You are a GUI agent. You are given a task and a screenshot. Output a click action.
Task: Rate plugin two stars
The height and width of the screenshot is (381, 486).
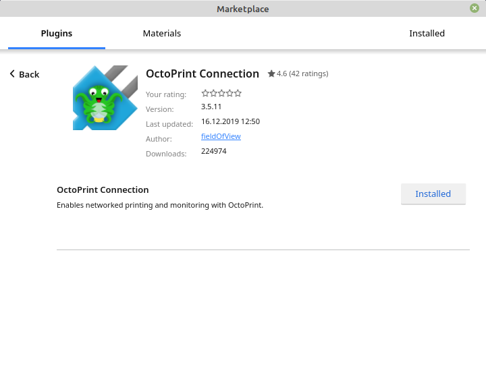pyautogui.click(x=213, y=93)
